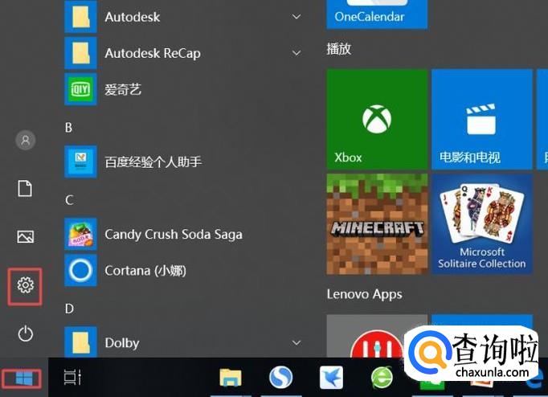Viewport: 548px width, 397px height.
Task: Expand the Autodesk folder chevron
Action: coord(296,16)
